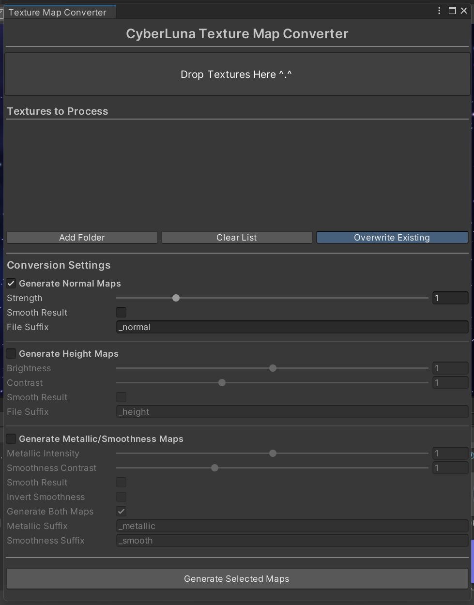Uncheck the Generate Normal Maps option
Image resolution: width=474 pixels, height=605 pixels.
pyautogui.click(x=11, y=283)
